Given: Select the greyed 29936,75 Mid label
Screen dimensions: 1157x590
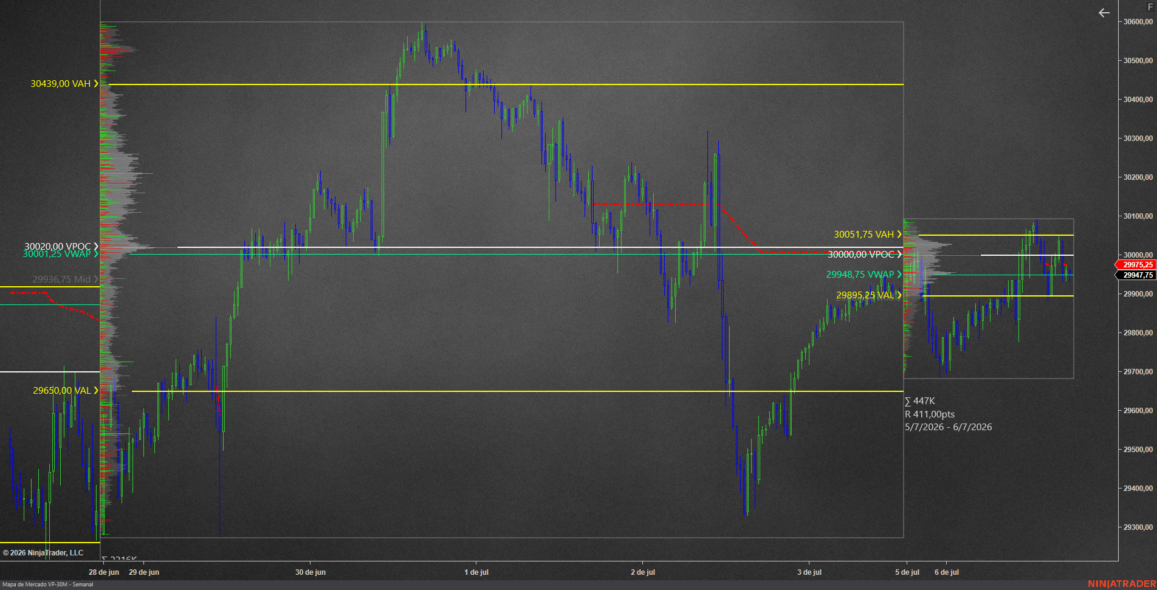Looking at the screenshot, I should click(61, 279).
